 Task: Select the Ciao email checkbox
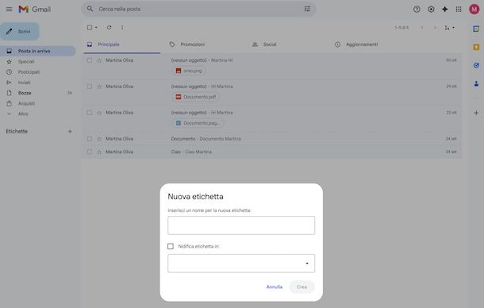pyautogui.click(x=90, y=152)
